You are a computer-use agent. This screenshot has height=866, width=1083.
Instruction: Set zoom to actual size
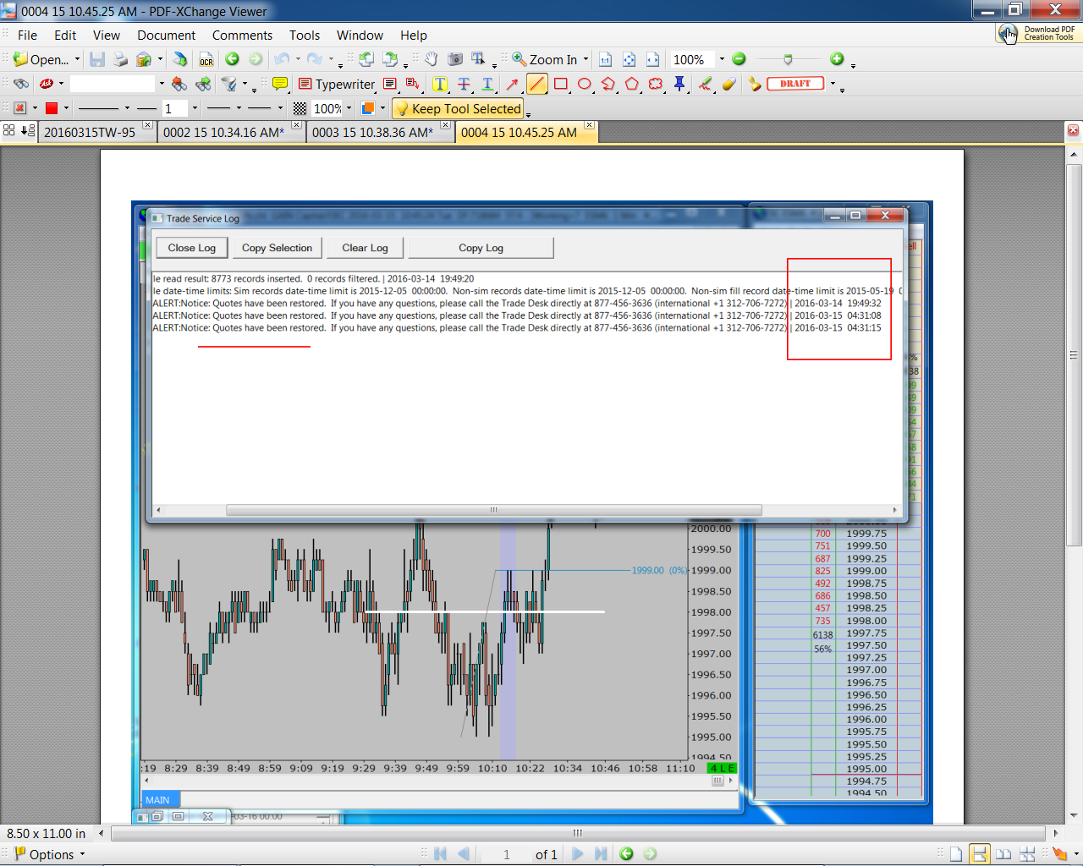click(605, 59)
